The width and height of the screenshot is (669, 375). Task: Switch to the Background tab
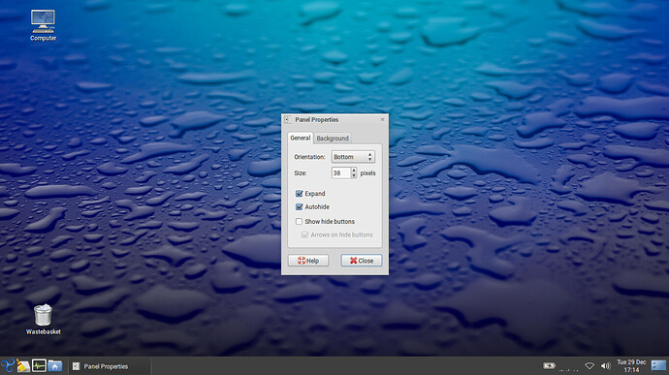(333, 139)
